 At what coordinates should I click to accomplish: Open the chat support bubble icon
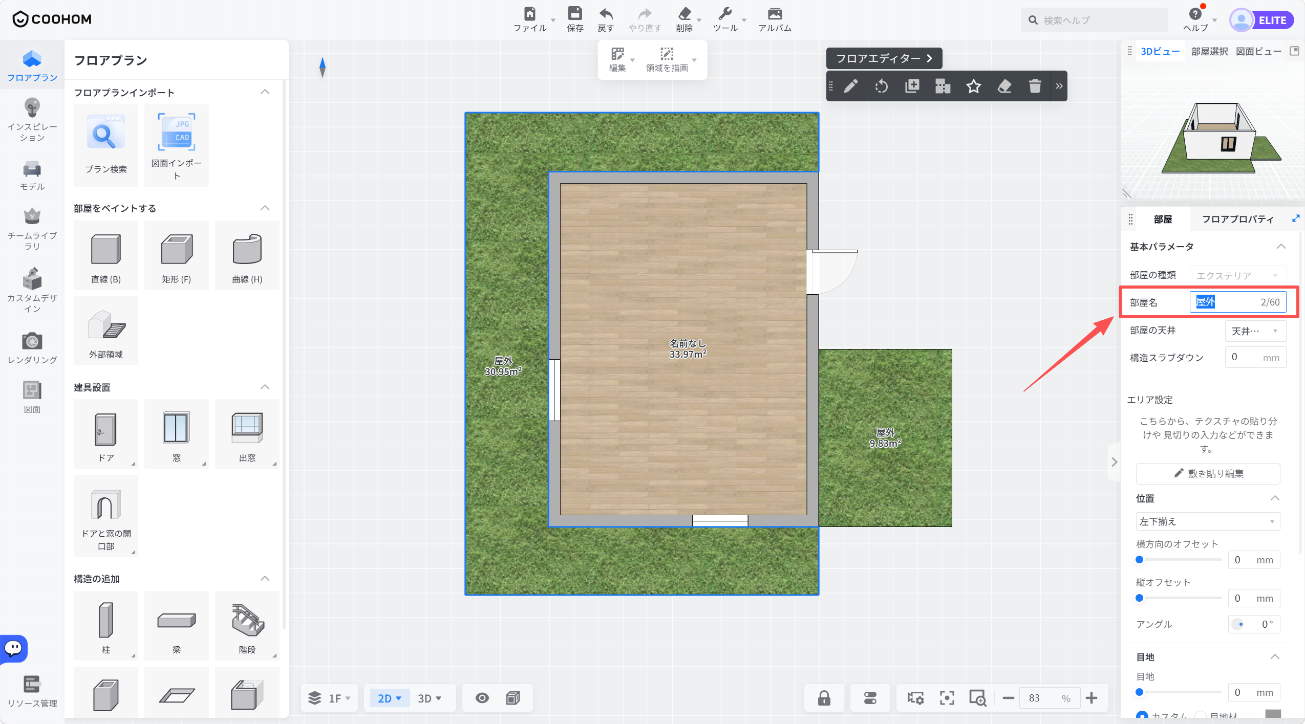(13, 648)
